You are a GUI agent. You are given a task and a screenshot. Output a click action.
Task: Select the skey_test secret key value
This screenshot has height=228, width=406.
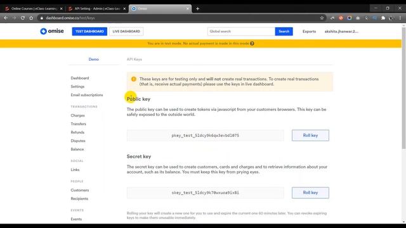coord(206,193)
